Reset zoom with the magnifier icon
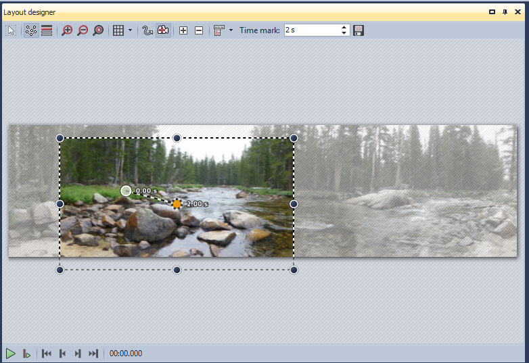529x363 pixels. click(98, 30)
